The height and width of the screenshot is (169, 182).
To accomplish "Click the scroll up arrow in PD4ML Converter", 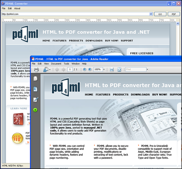I will coord(178,24).
